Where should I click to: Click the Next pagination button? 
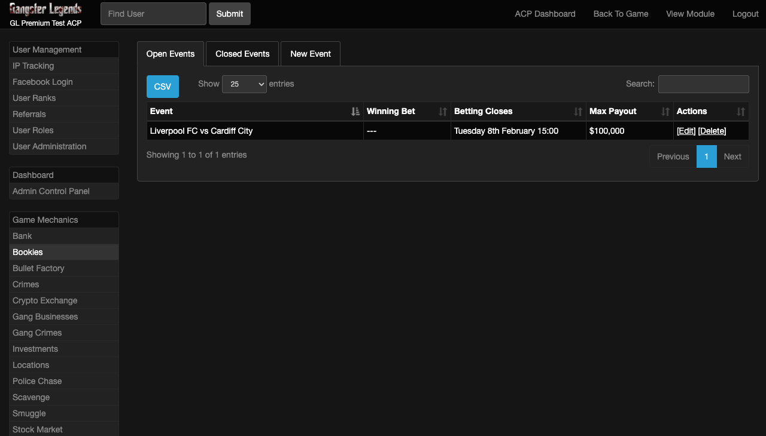tap(732, 156)
